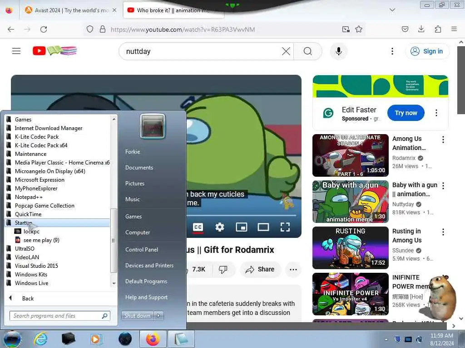Bookmark this page with the star
The width and height of the screenshot is (465, 348).
(359, 29)
